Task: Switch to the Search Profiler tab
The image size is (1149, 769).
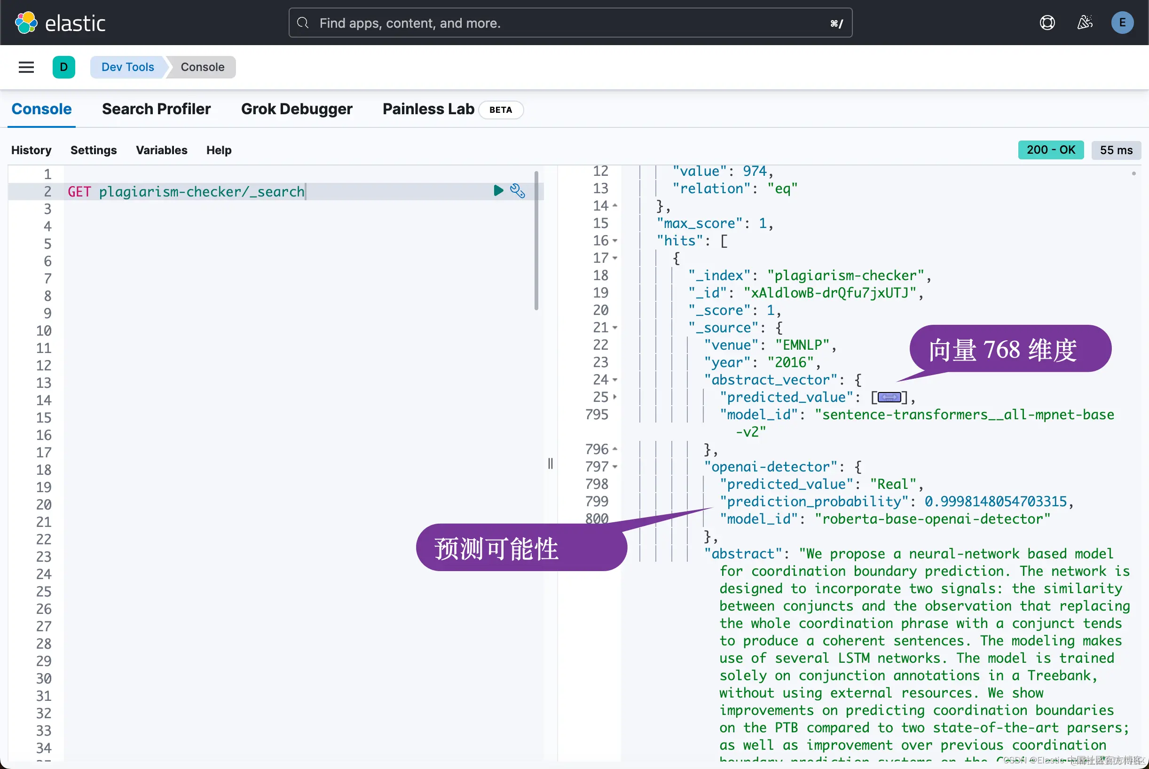Action: pos(156,109)
